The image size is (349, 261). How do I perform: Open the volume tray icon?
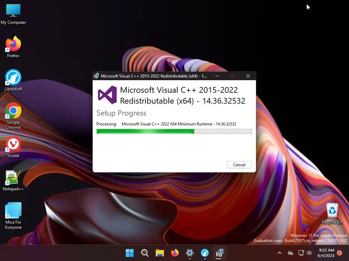pos(309,253)
